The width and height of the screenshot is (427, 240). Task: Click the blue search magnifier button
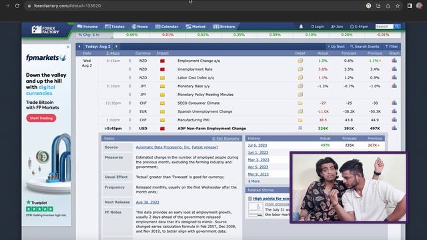coord(397,27)
